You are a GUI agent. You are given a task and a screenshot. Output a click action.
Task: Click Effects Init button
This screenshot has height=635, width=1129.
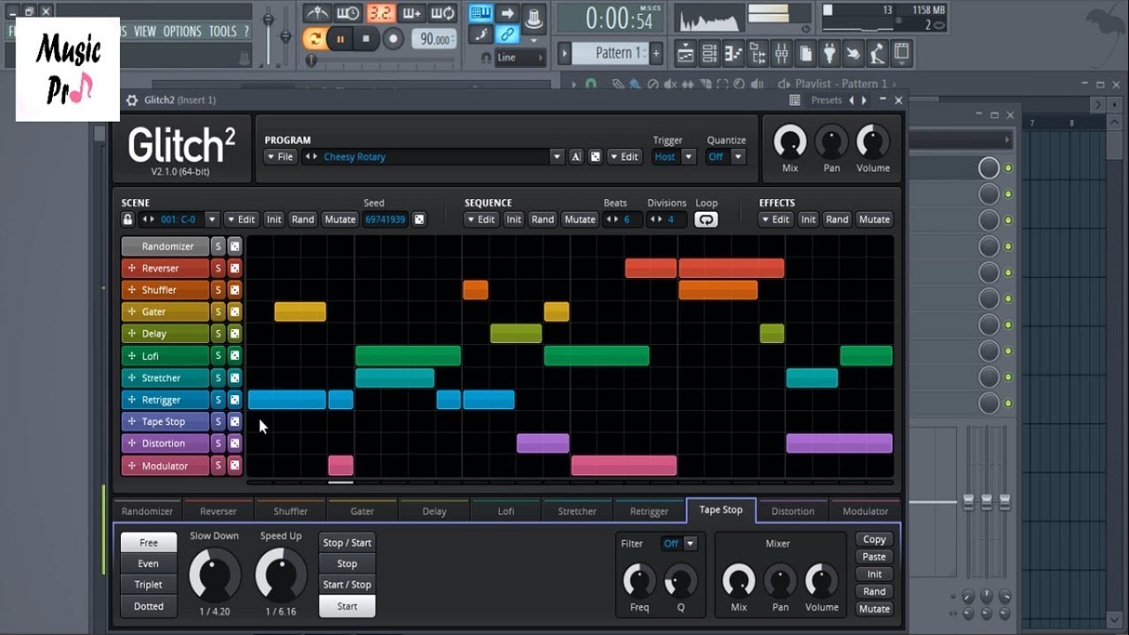808,220
